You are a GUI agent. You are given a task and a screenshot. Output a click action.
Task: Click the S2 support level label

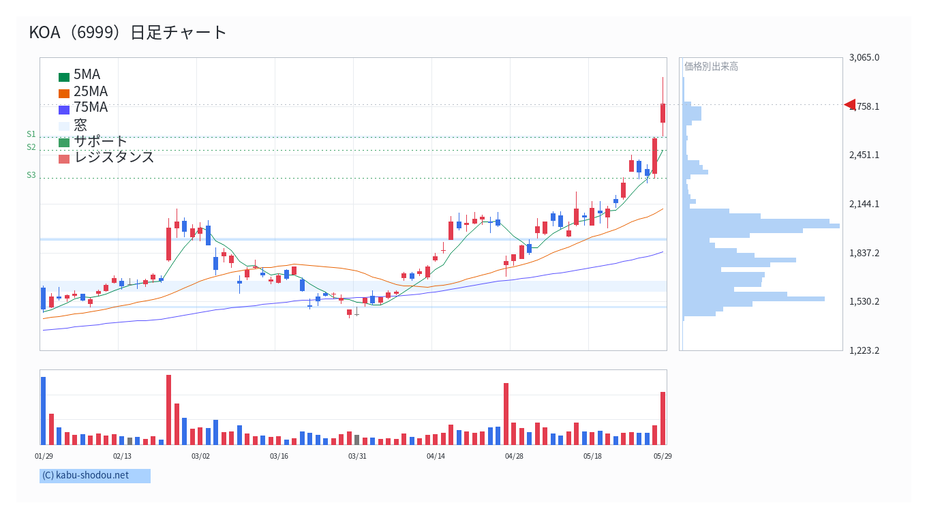[x=31, y=147]
